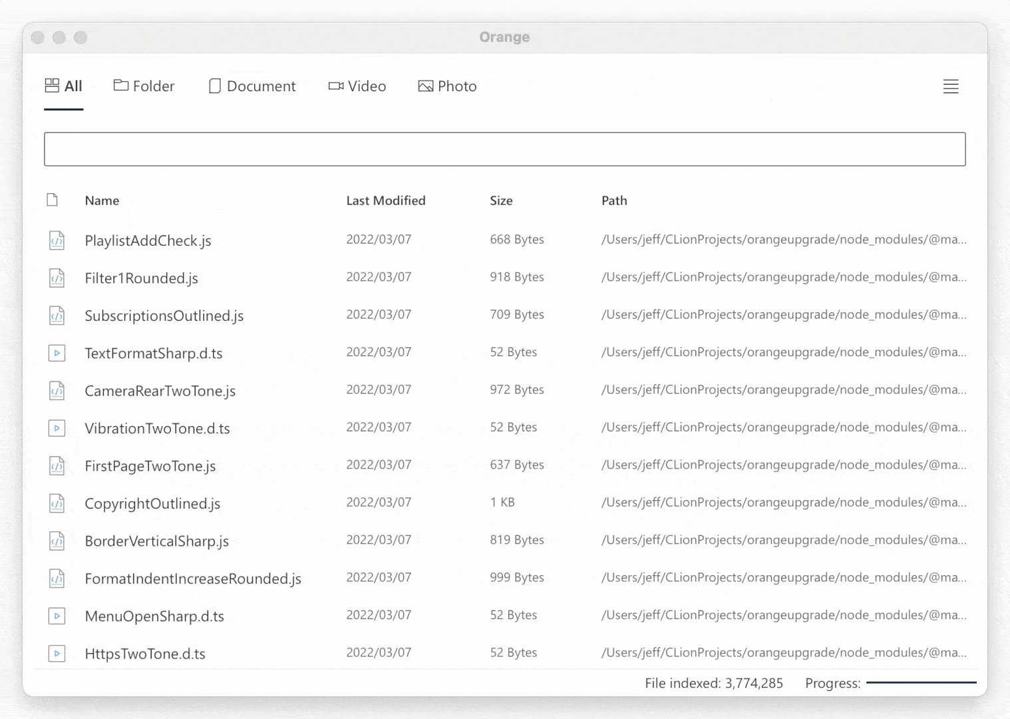The height and width of the screenshot is (719, 1010).
Task: Switch to the Folder tab
Action: click(144, 87)
